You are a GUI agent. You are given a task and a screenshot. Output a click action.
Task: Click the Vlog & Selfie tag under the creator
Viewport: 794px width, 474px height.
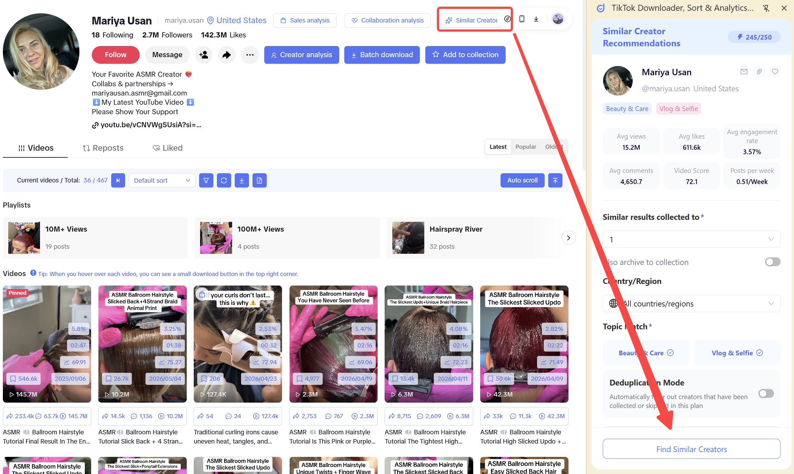tap(678, 109)
